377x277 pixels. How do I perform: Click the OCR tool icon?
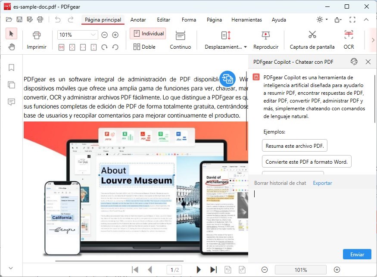(x=349, y=35)
